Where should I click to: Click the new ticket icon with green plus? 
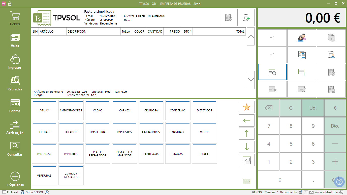tap(246, 18)
